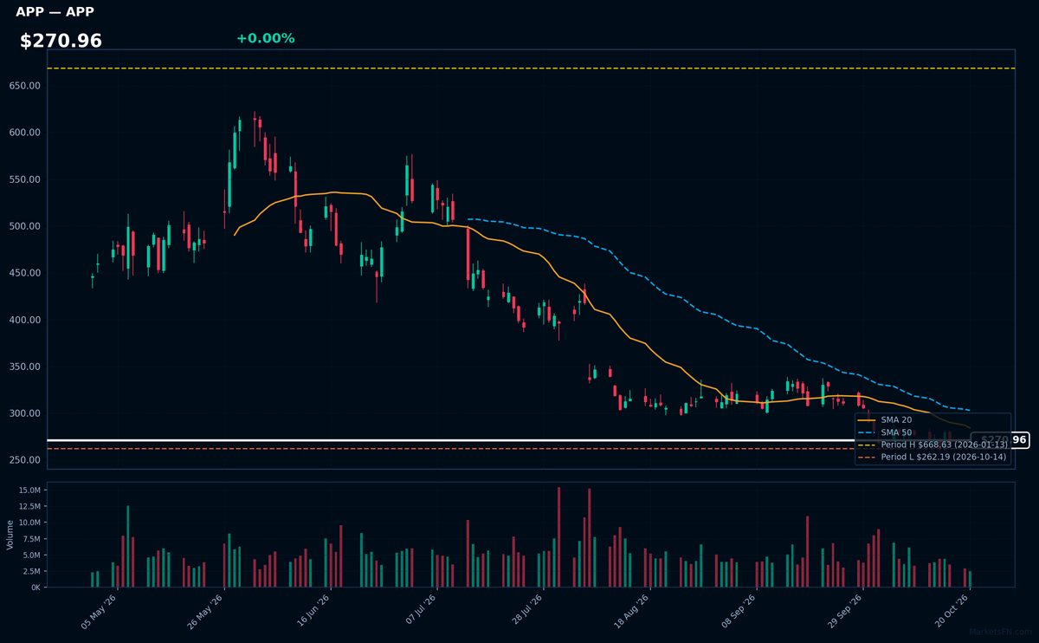This screenshot has width=1039, height=643.
Task: Select the $270.96 price in the header
Action: coord(61,41)
